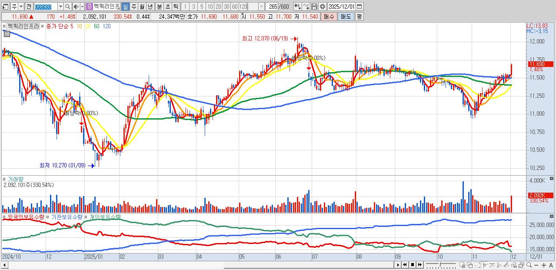
Task: Open the calendar icon next to date
Action: 359,7
